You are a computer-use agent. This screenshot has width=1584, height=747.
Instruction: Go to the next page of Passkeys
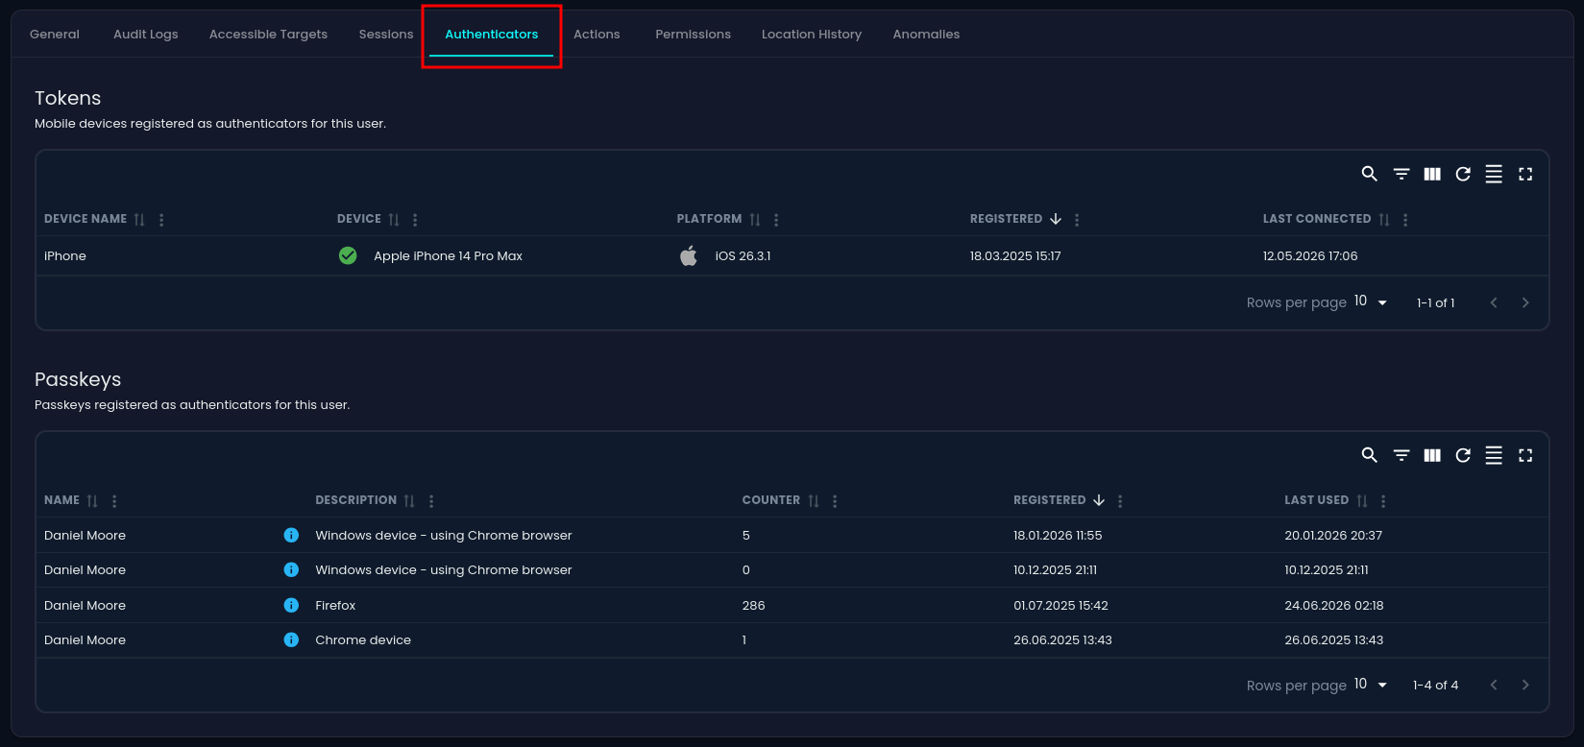pos(1525,685)
